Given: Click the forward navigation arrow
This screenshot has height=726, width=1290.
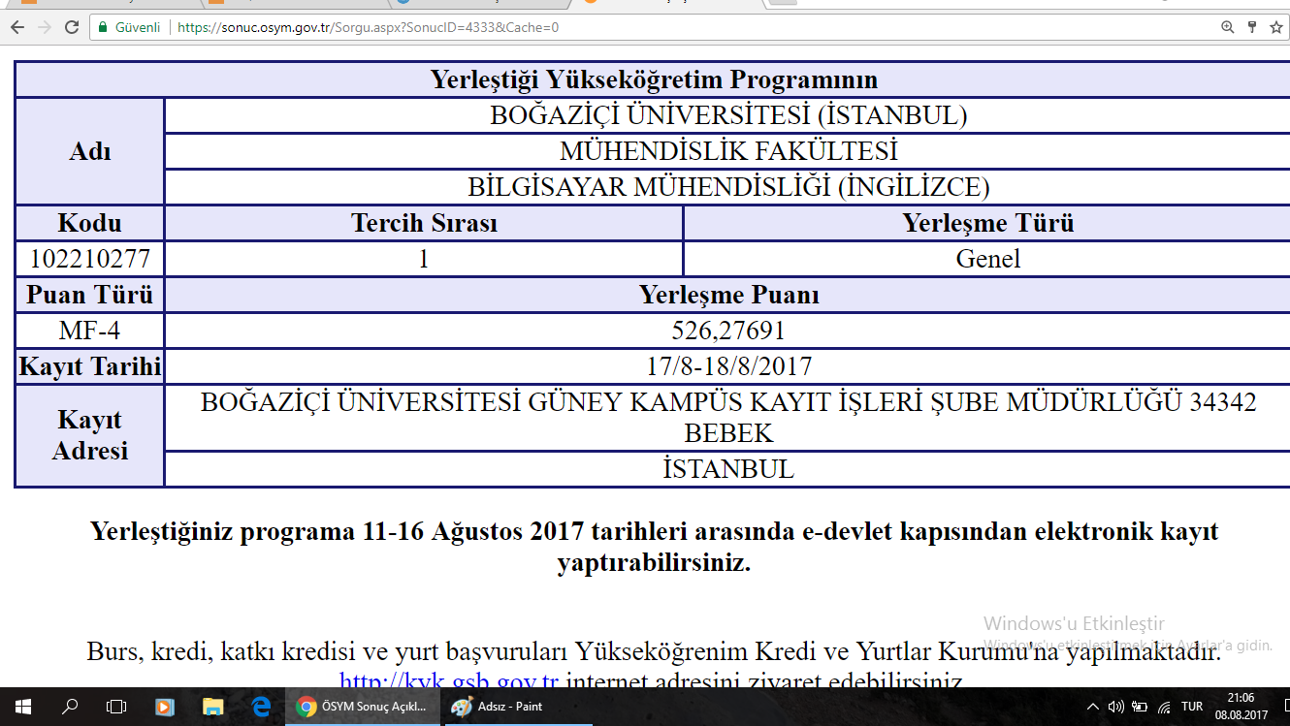Looking at the screenshot, I should [44, 27].
